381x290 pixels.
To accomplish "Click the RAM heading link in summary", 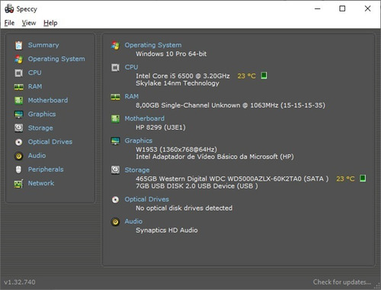I will pyautogui.click(x=132, y=97).
